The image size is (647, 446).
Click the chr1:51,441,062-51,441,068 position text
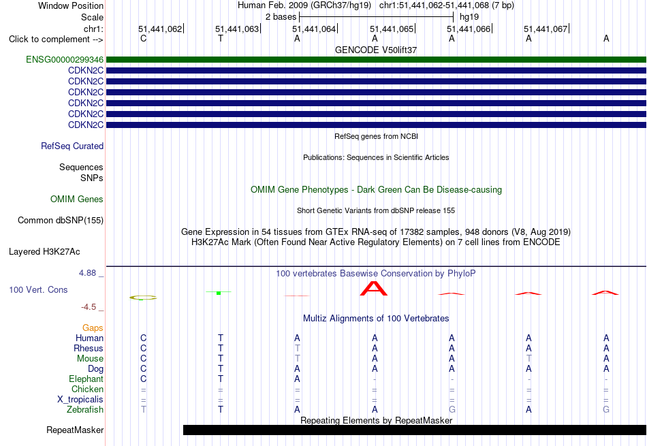[x=447, y=5]
